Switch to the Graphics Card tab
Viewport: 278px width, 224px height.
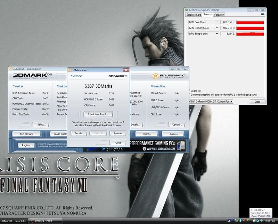[194, 15]
